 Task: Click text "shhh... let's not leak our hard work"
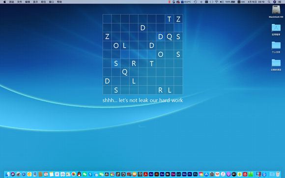[142, 101]
